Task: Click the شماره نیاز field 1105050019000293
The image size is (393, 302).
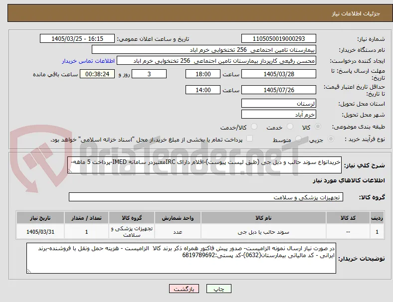Action: 279,38
